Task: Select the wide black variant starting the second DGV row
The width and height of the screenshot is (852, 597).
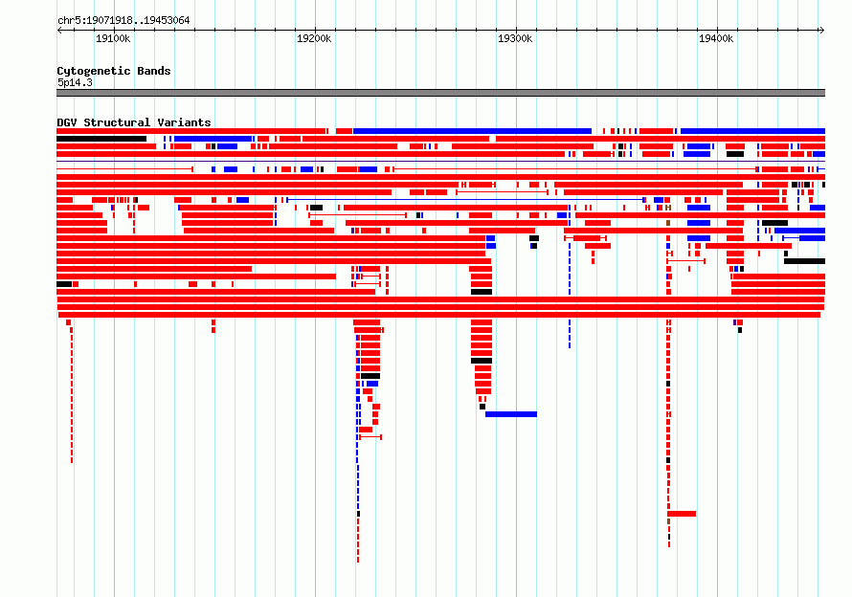Action: coord(101,139)
